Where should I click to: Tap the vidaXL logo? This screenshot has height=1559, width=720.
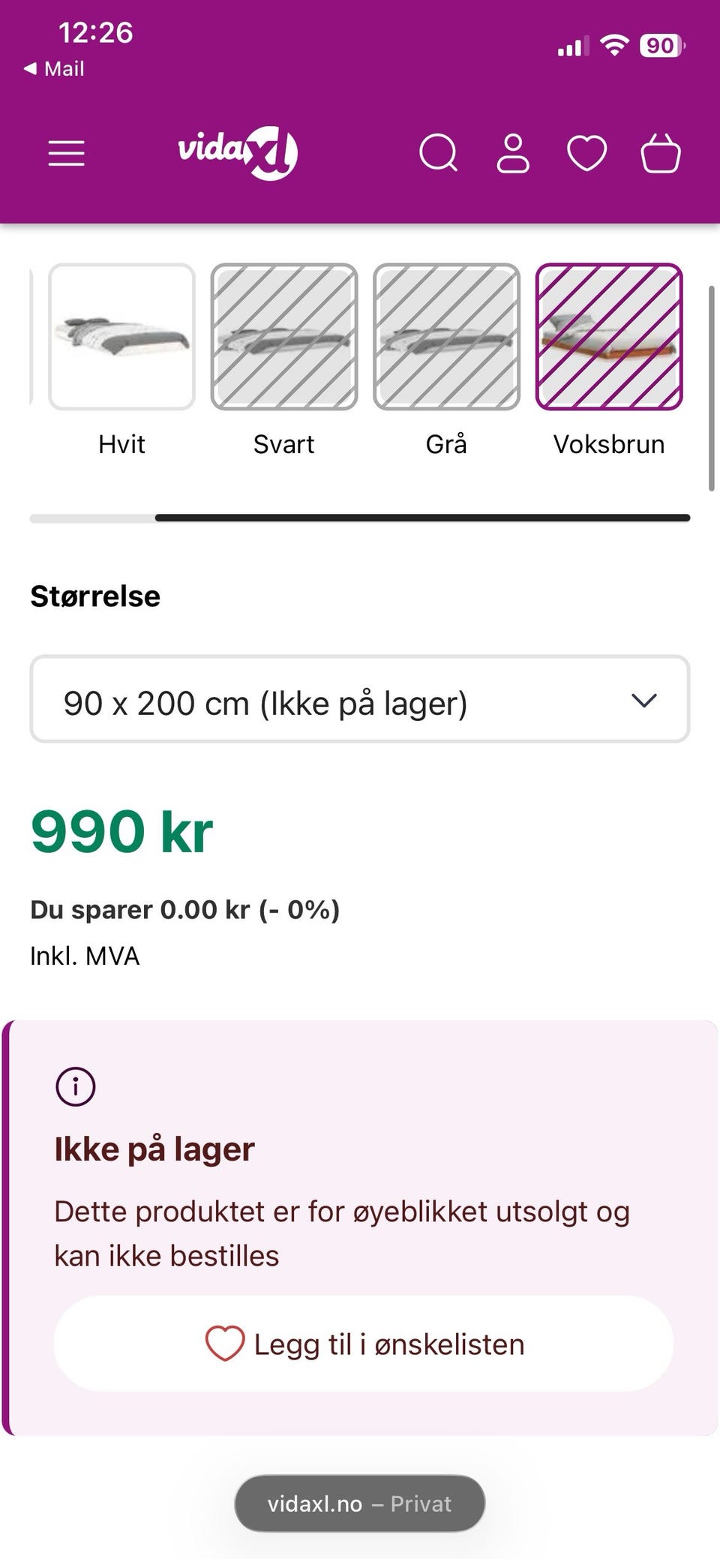(238, 152)
